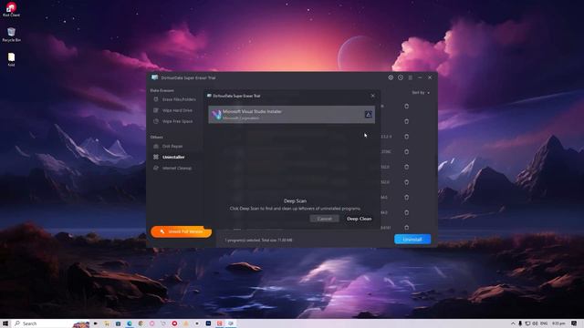Click the Cancel button in Deep Scan dialog
This screenshot has height=328, width=584.
[x=325, y=219]
